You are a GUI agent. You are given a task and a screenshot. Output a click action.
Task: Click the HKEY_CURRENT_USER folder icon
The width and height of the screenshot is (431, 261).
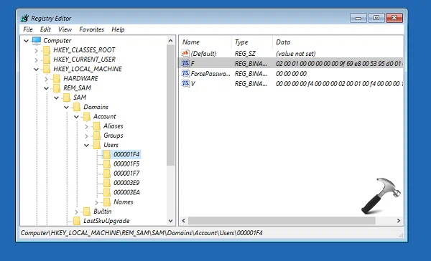click(x=47, y=60)
